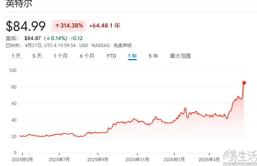Click the 2025年5月 axis label
The height and width of the screenshot is (166, 257).
click(22, 159)
